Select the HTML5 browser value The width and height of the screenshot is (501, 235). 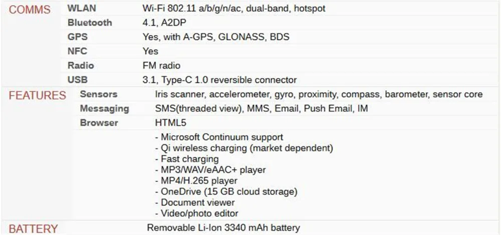pyautogui.click(x=171, y=123)
